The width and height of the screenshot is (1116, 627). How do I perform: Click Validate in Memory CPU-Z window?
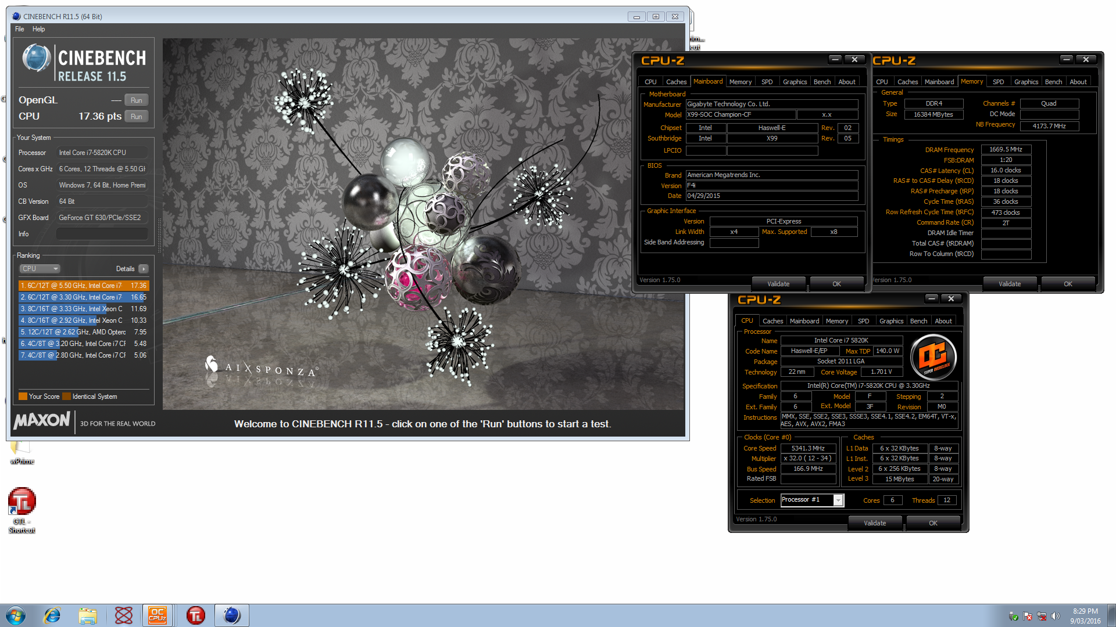pos(1010,284)
